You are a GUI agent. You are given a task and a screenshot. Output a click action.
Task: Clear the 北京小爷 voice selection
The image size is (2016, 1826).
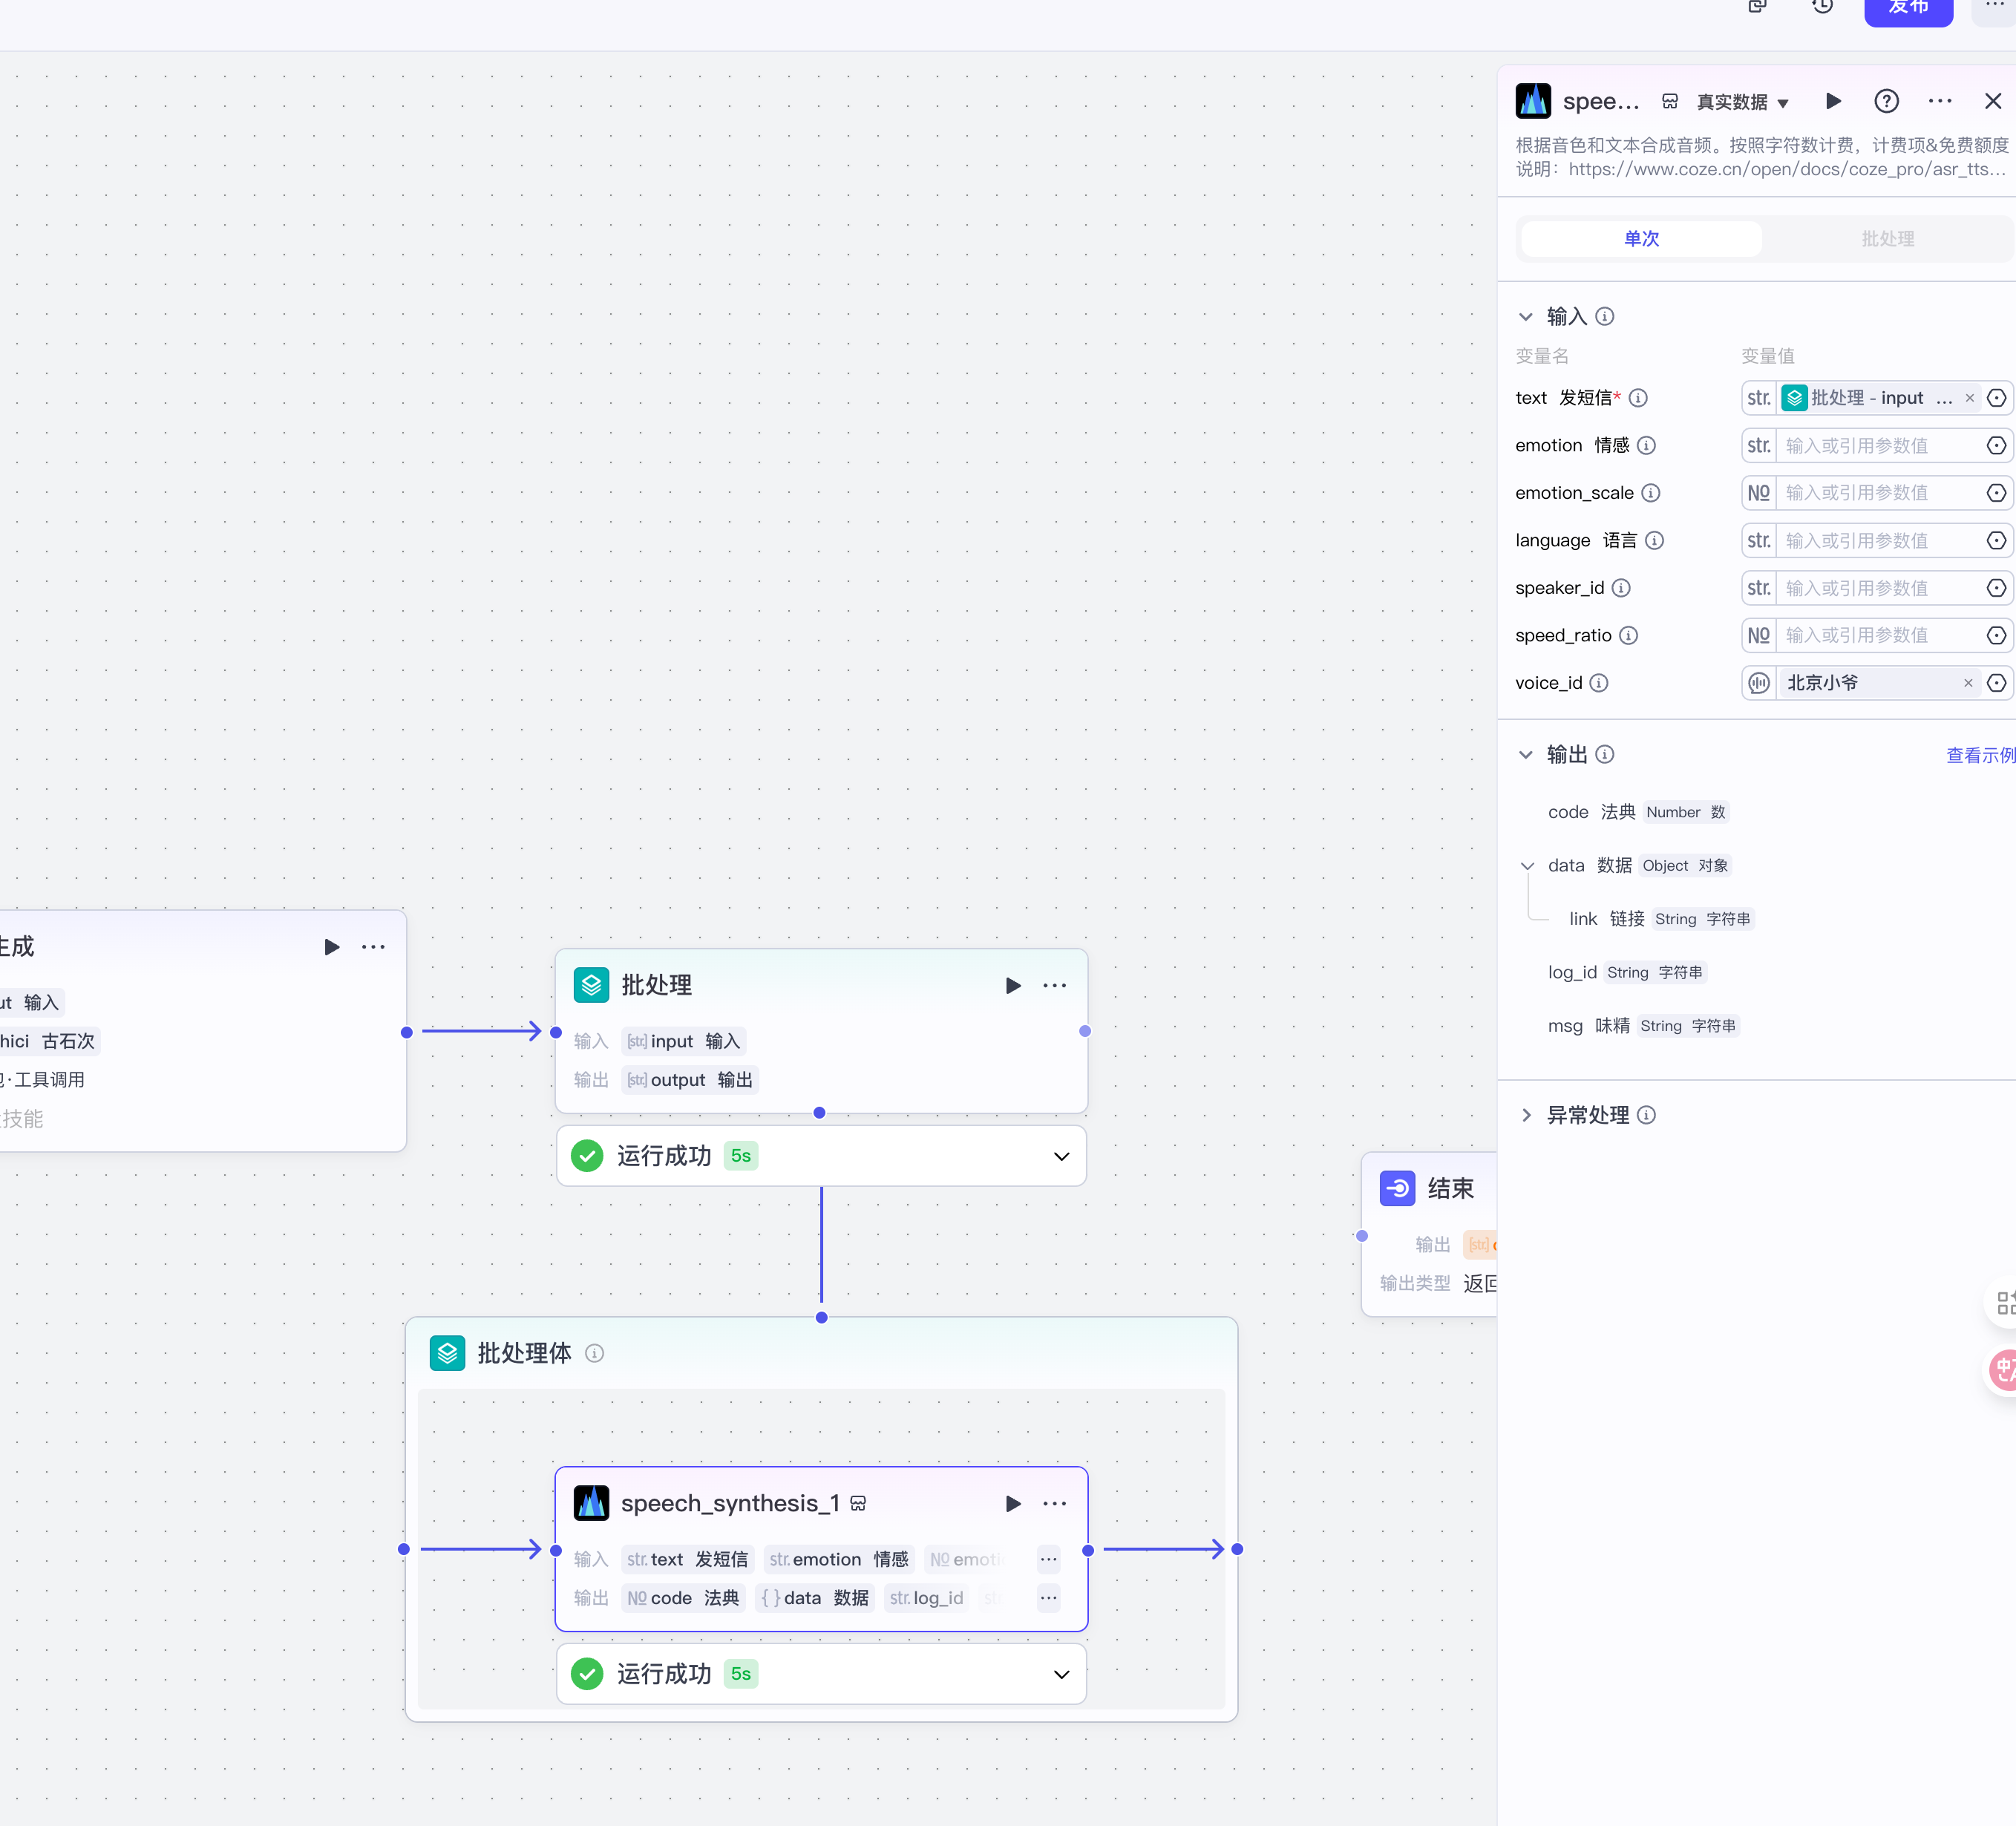coord(1967,683)
